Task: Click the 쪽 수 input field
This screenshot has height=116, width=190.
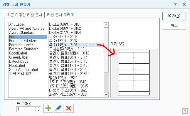Action: [26, 109]
